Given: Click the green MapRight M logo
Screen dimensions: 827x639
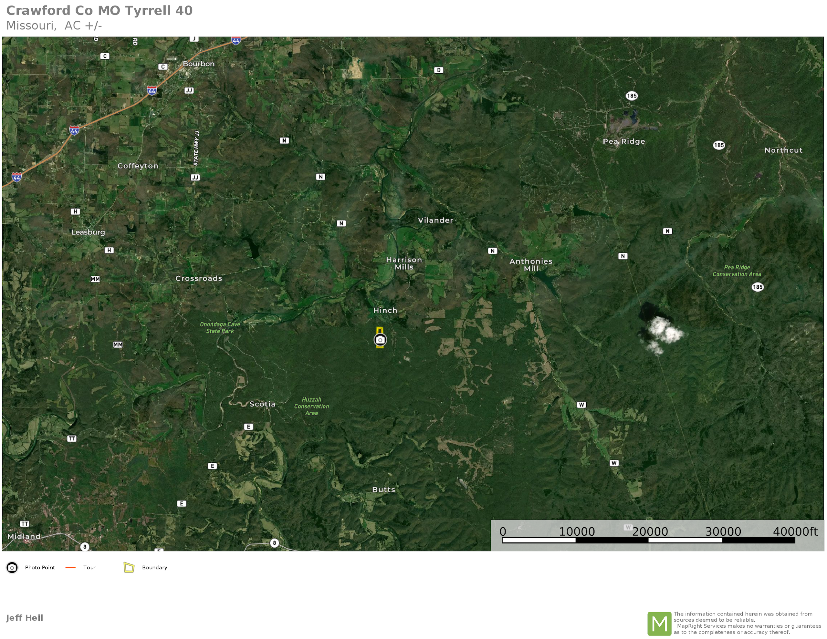Looking at the screenshot, I should point(659,624).
